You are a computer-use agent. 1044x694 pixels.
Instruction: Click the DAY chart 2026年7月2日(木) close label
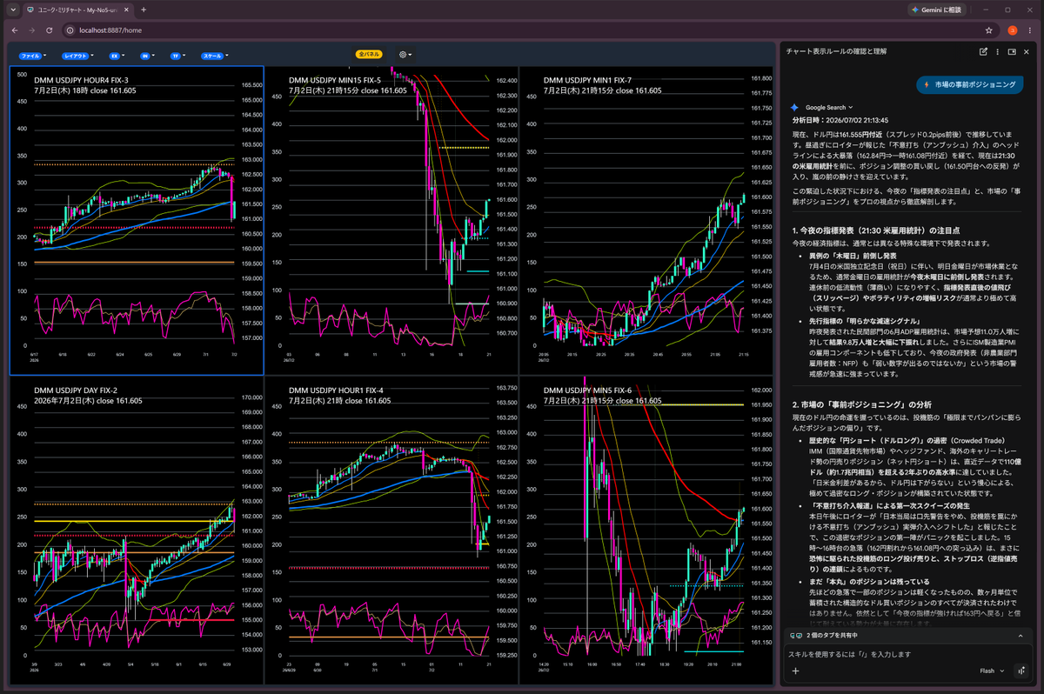click(88, 401)
